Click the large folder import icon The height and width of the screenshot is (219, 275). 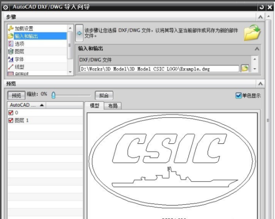[252, 33]
